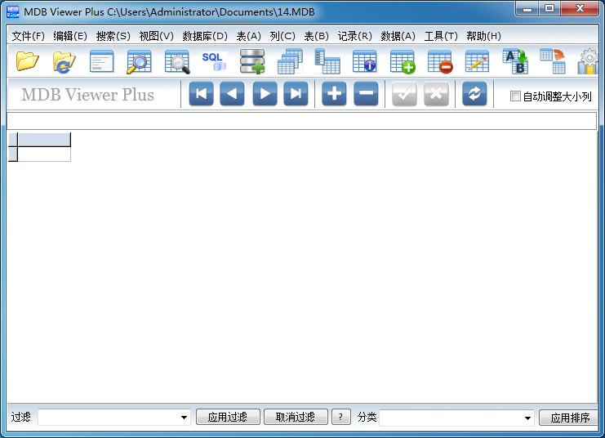The image size is (605, 438).
Task: Click the open folder icon in toolbar
Action: 28,61
